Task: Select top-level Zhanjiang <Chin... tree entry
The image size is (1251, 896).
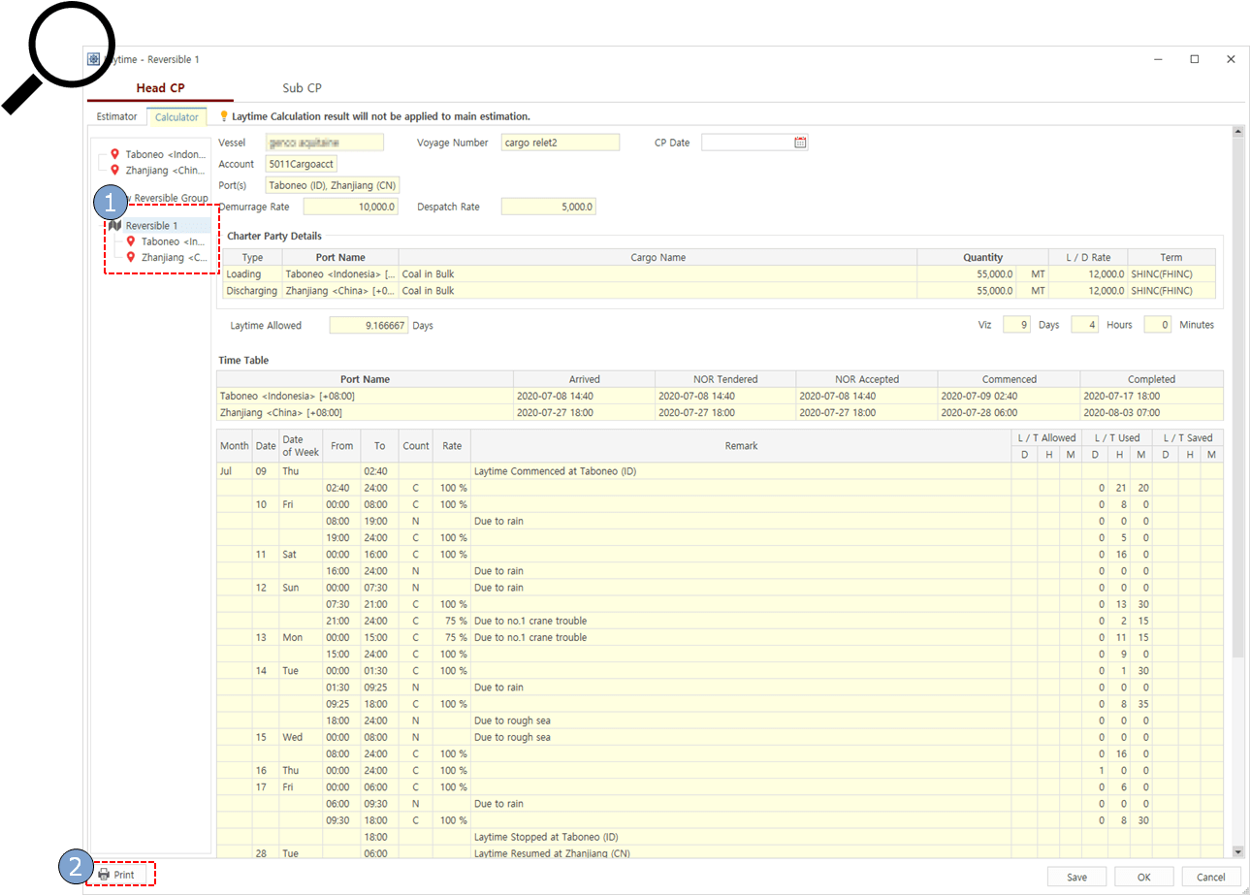Action: pos(166,170)
